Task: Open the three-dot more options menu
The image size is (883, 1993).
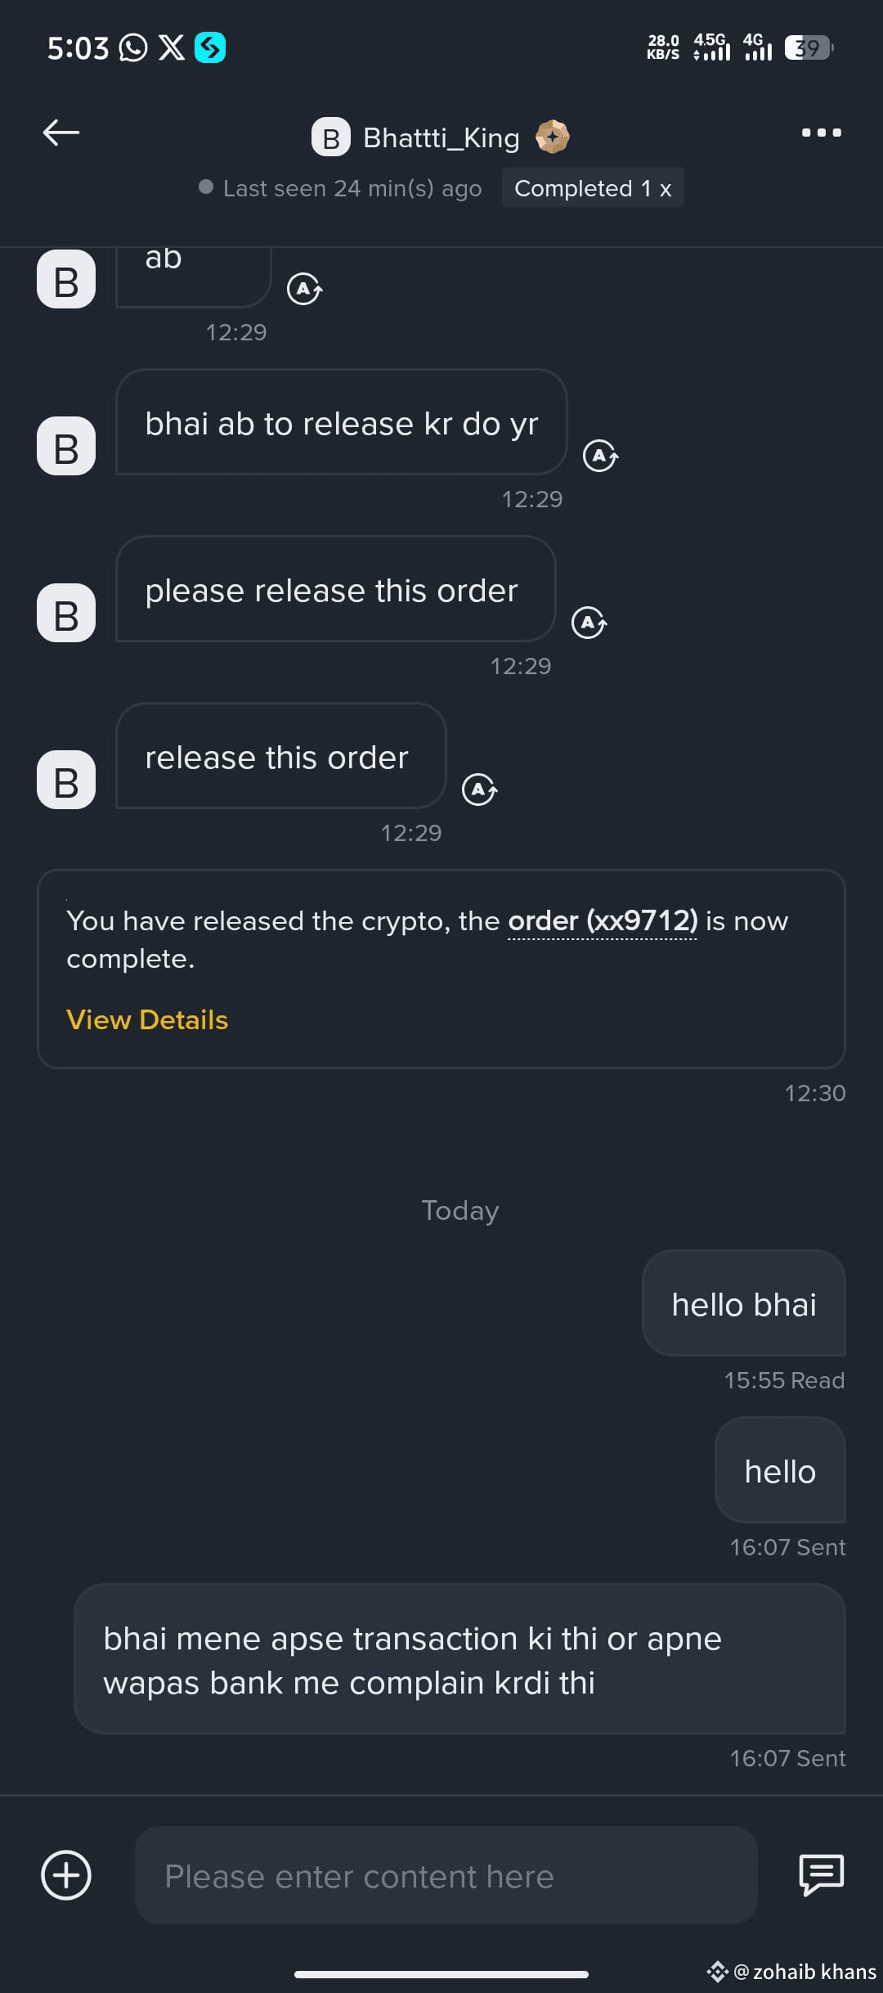Action: [x=821, y=133]
